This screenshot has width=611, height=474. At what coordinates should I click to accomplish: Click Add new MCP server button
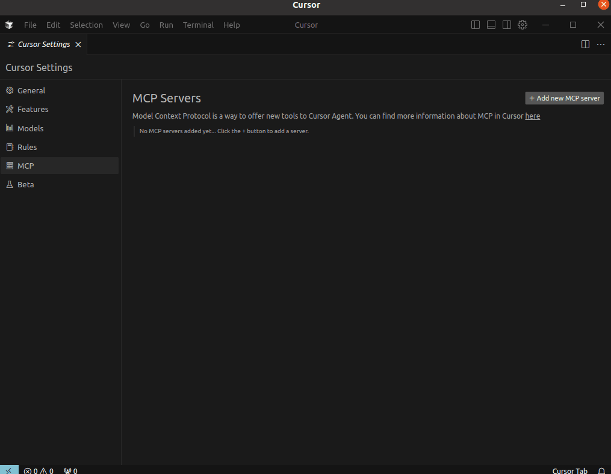pos(564,98)
